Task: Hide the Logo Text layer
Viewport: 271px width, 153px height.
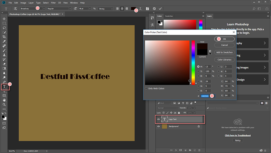Action: 159,119
